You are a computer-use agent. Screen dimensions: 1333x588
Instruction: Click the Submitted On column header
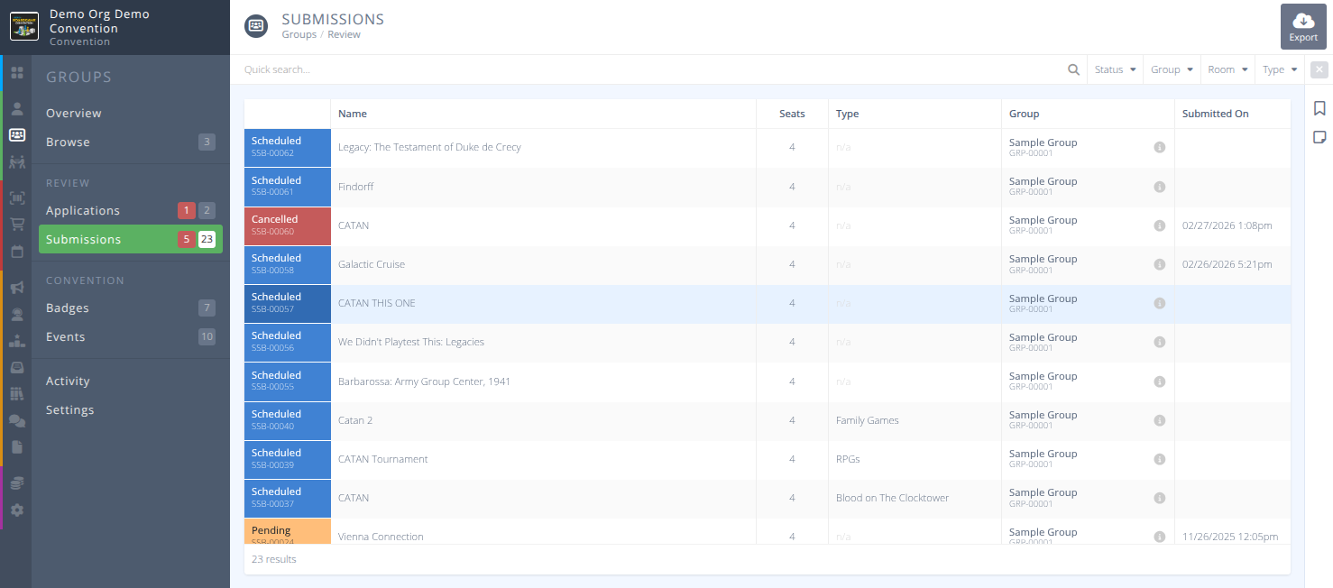1232,114
